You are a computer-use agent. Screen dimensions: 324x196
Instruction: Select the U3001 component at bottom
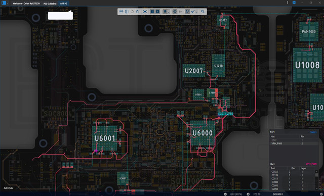point(123,178)
